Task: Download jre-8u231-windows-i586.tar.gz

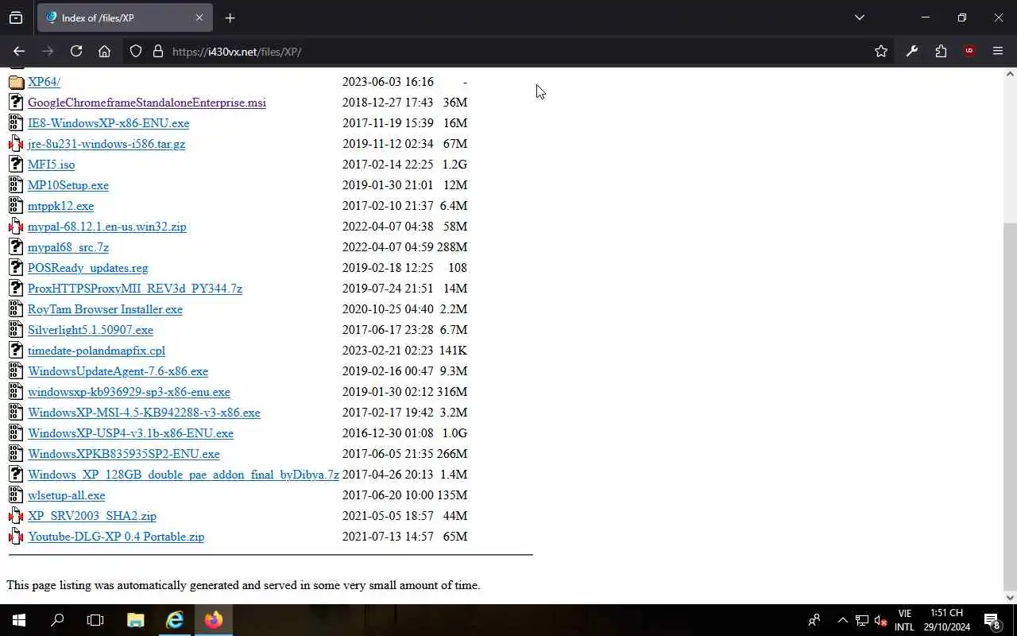Action: point(106,144)
